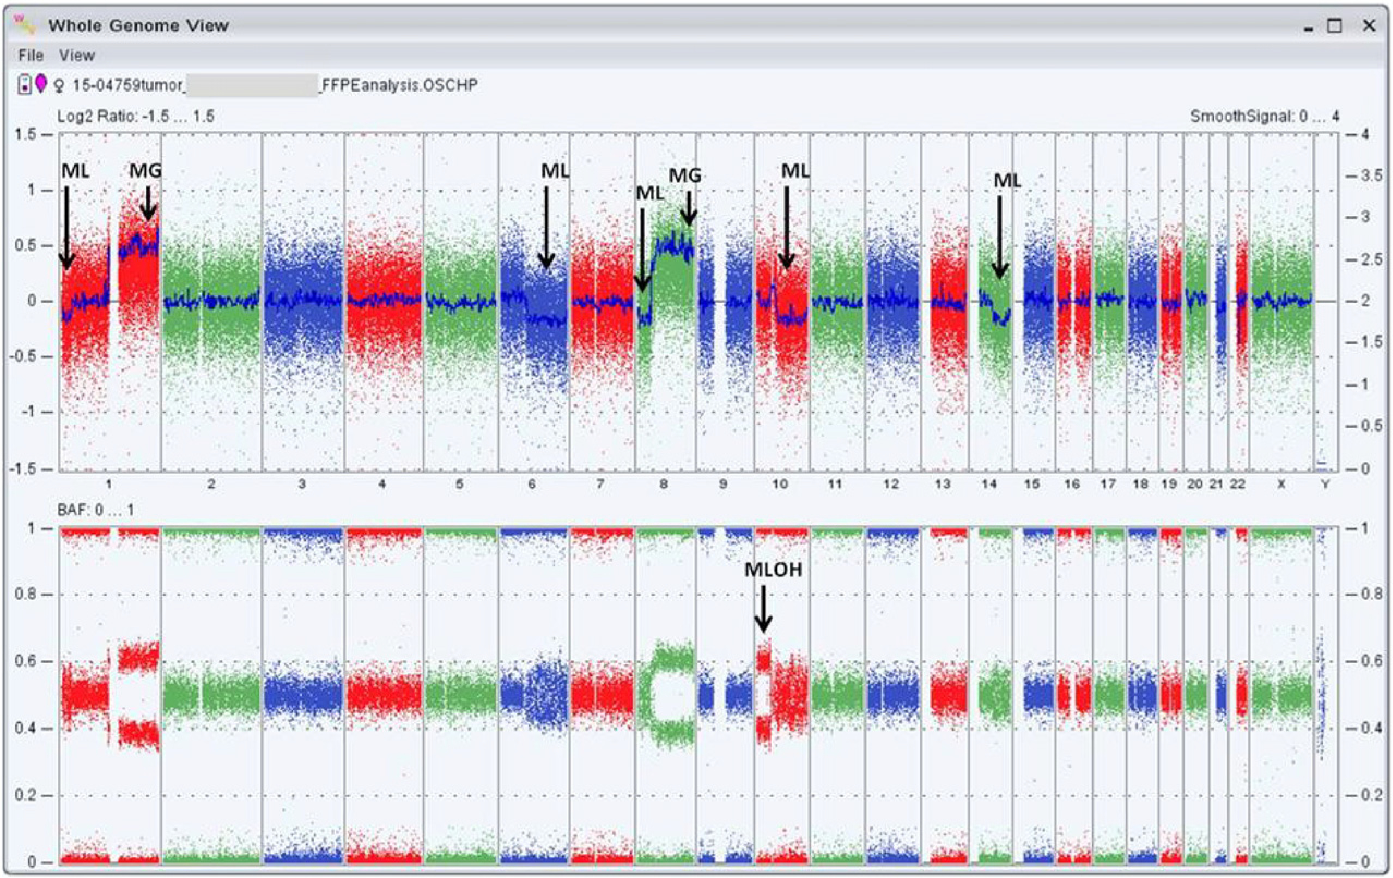This screenshot has width=1393, height=878.
Task: Select chromosome 14 axis label
Action: click(x=989, y=484)
